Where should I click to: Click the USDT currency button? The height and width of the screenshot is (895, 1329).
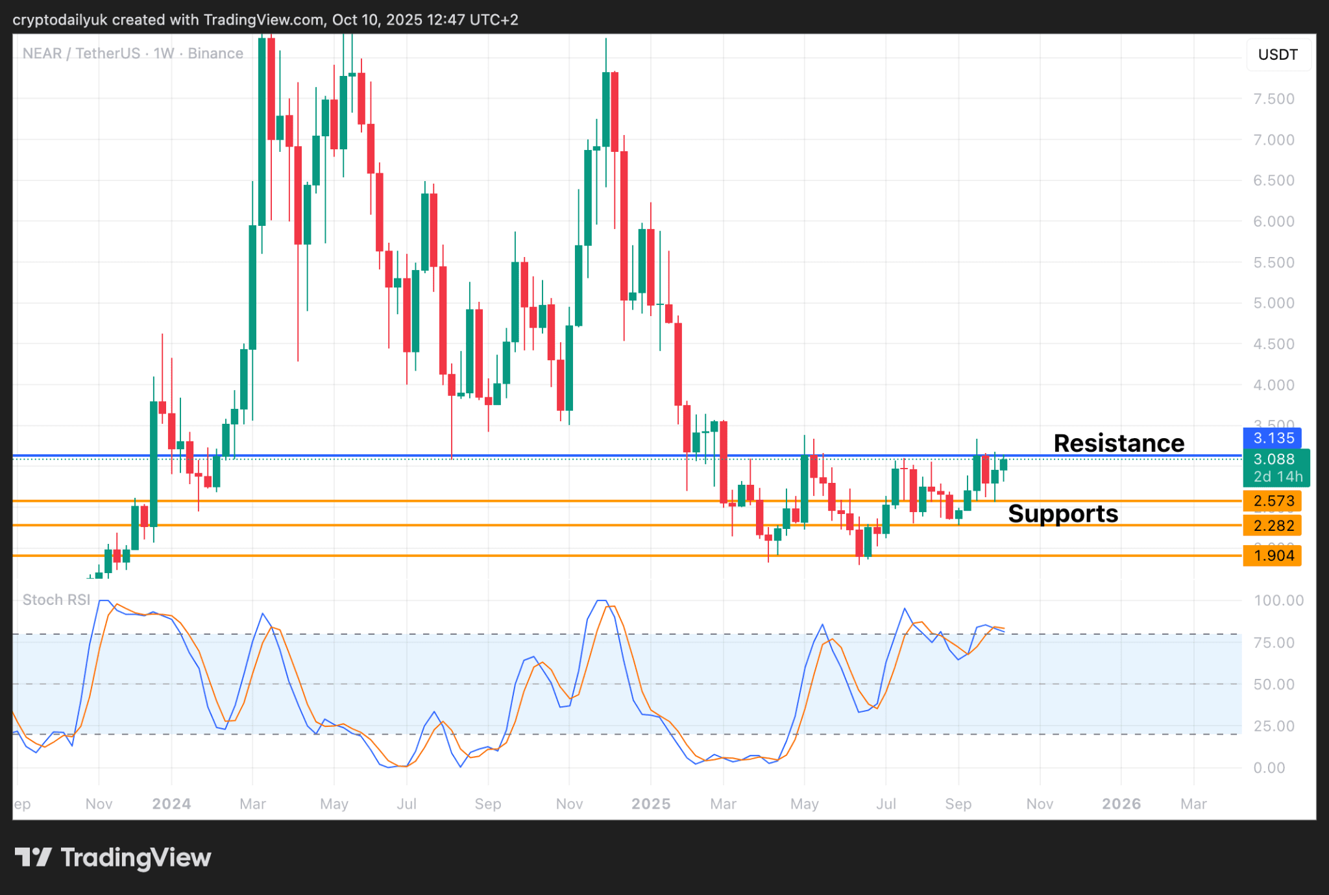point(1277,55)
